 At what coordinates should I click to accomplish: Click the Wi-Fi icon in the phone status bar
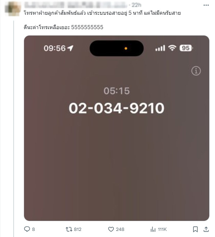172,48
